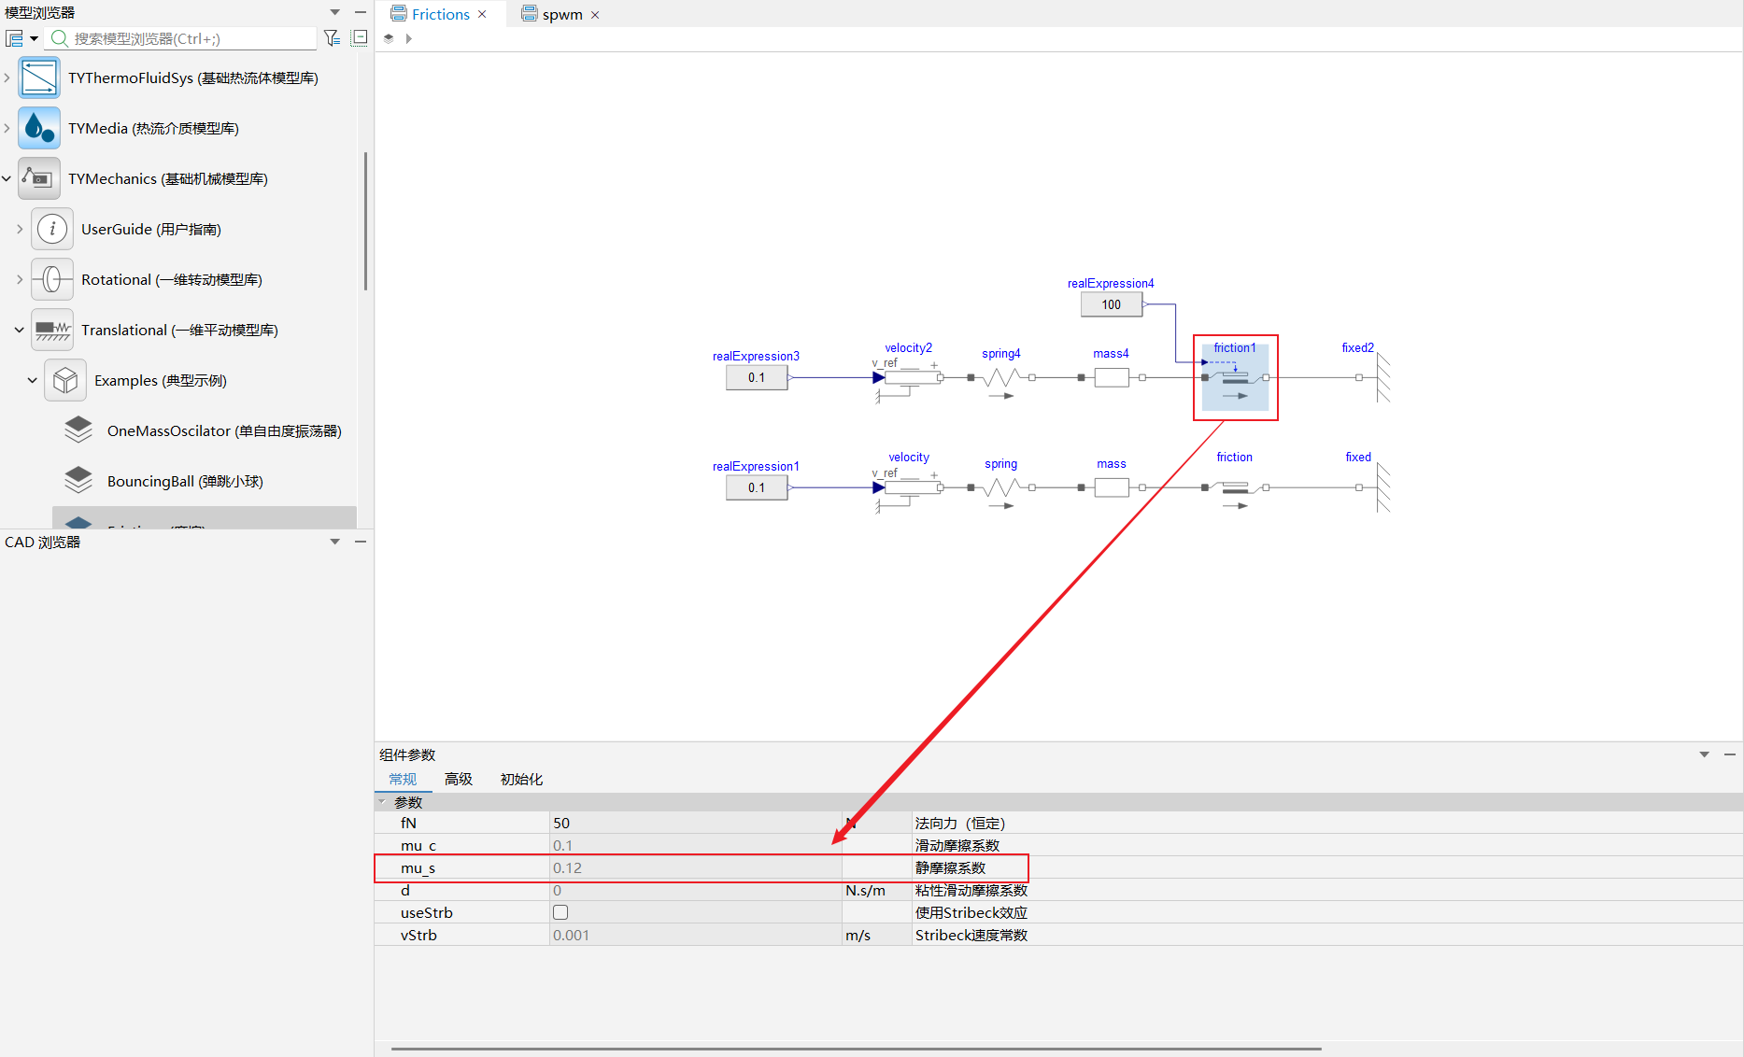Click the TYMechanics library icon
The height and width of the screenshot is (1057, 1744).
39,178
